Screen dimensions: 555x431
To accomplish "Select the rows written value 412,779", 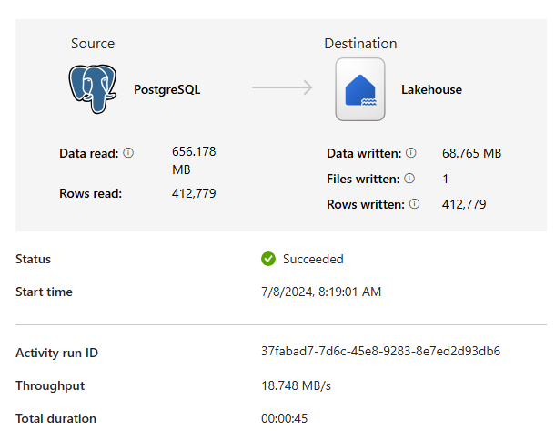I will pyautogui.click(x=464, y=204).
